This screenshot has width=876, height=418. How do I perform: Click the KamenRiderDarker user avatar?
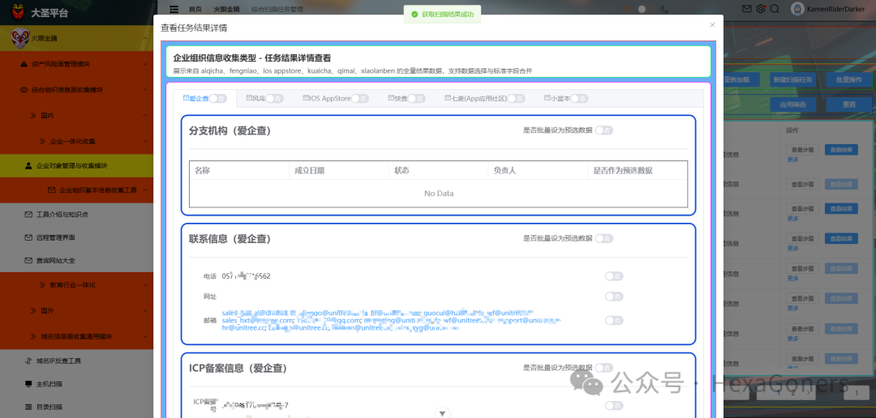coord(798,9)
